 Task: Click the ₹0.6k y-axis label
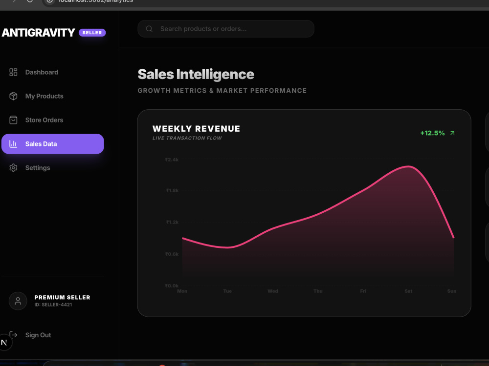[x=172, y=254]
